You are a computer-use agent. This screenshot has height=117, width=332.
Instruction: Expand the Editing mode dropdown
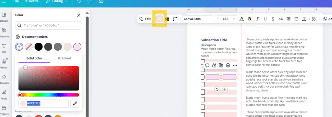[57, 1]
